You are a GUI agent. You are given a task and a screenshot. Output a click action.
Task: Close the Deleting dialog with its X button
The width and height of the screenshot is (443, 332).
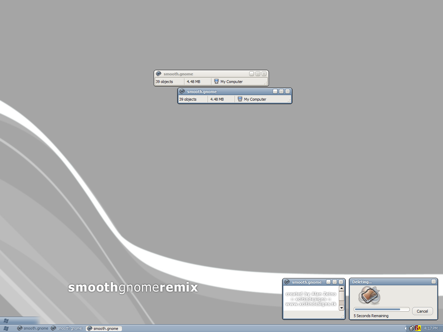(x=434, y=282)
